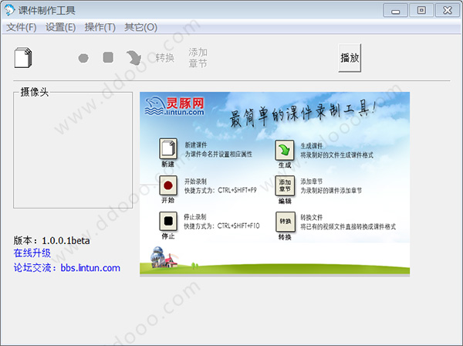Minimize the 课件制作工具 window
The image size is (463, 346).
396,10
